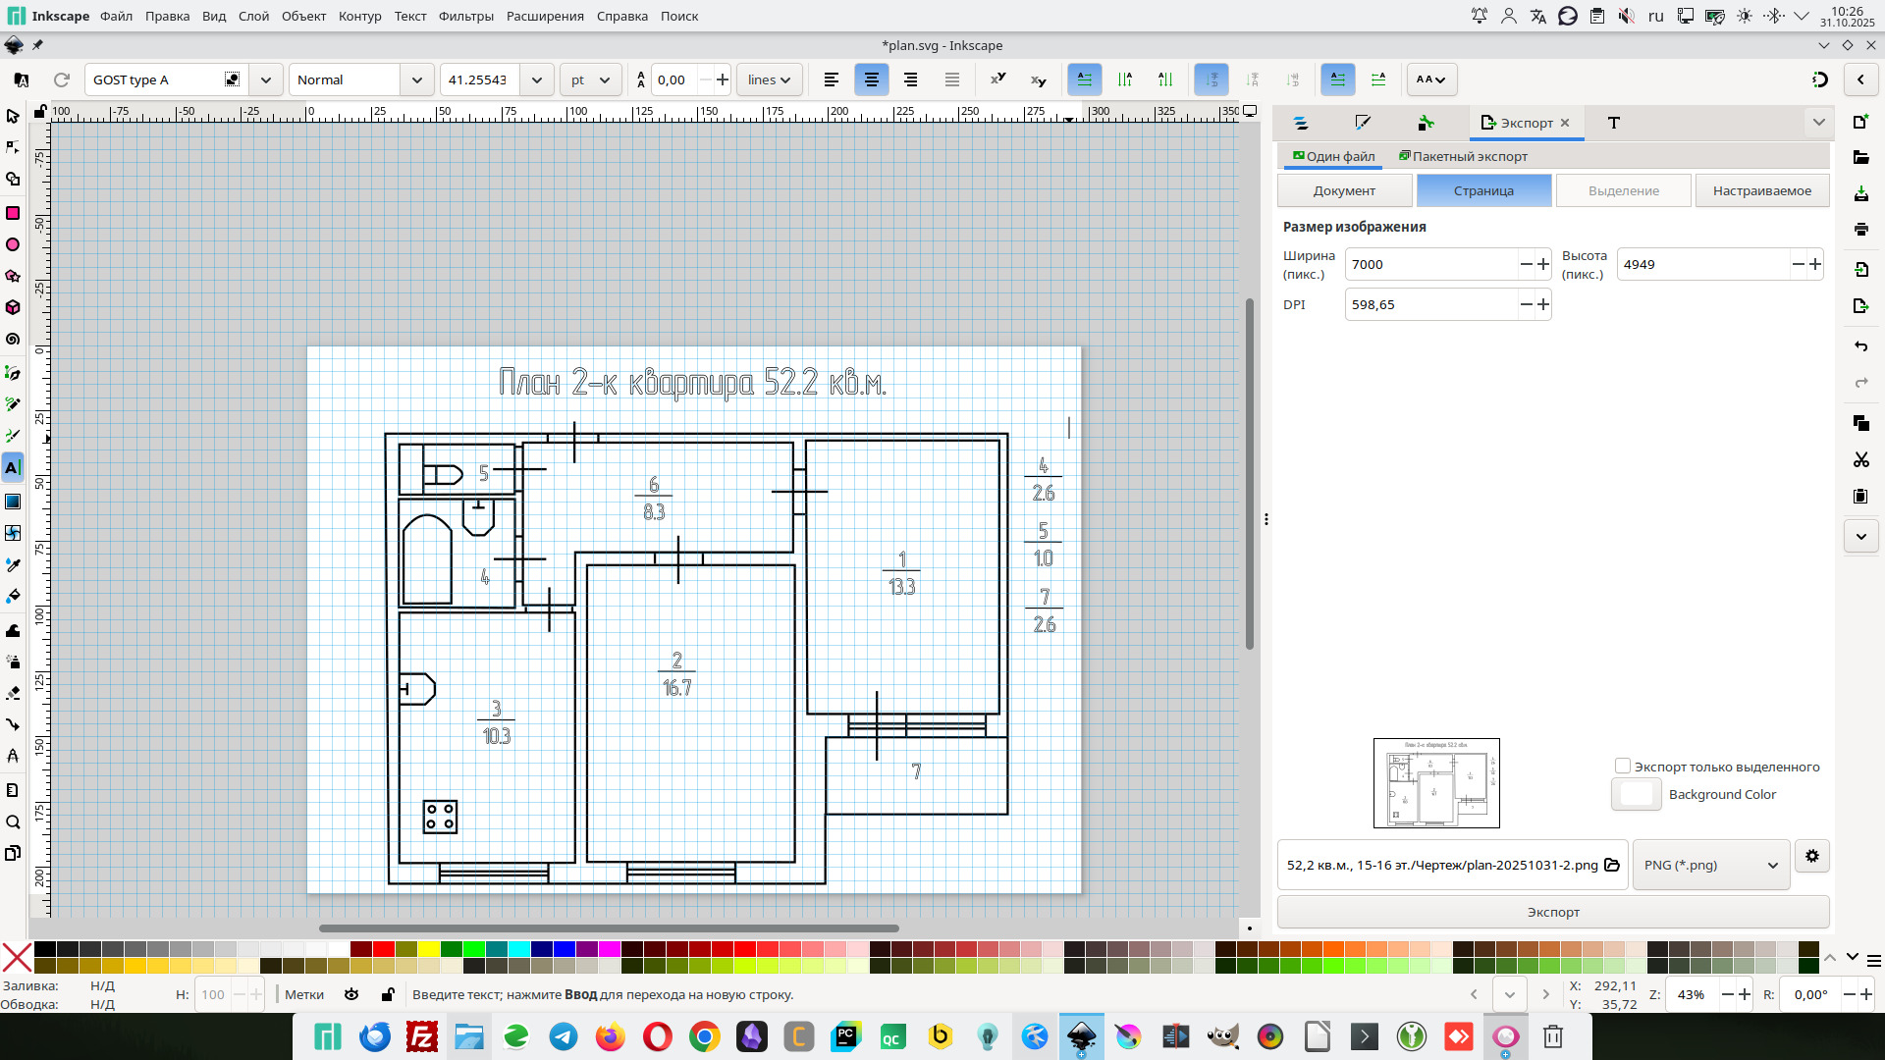The image size is (1885, 1060).
Task: Enable export only selected checkbox
Action: (1623, 766)
